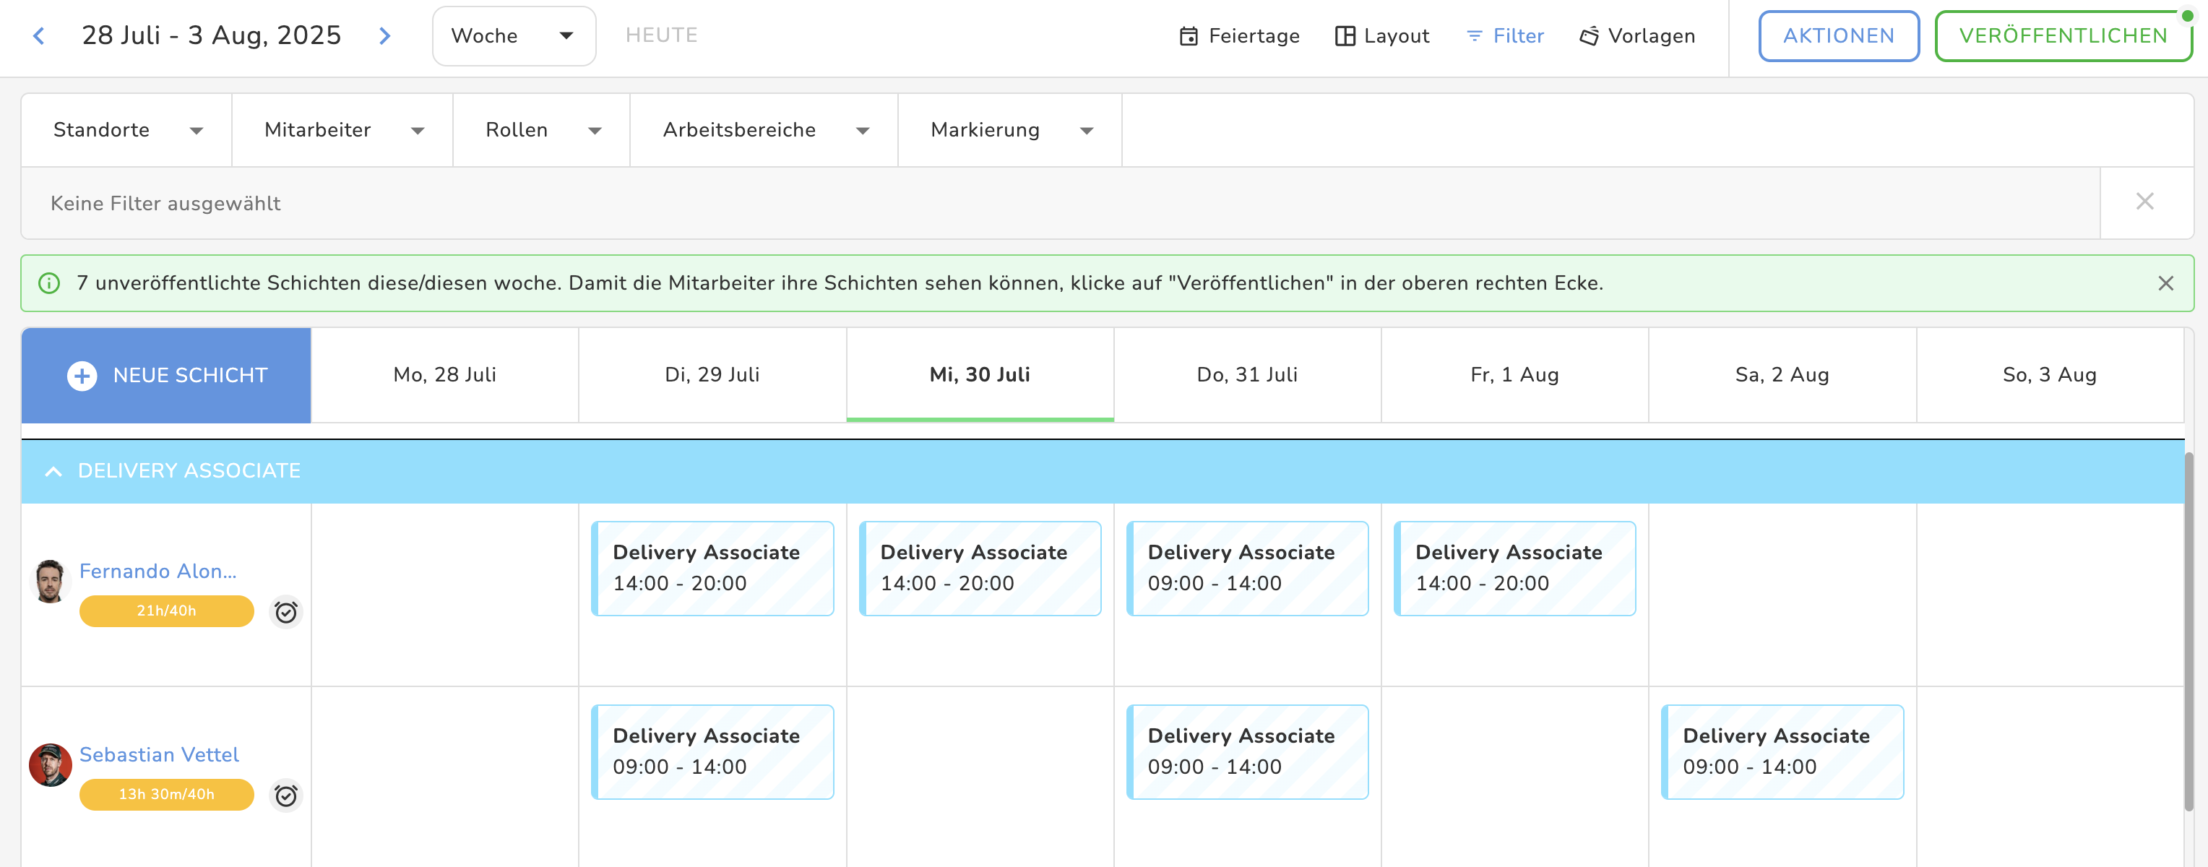Open Sebastian's Tuesday 09:00 - 14:00 shift
The width and height of the screenshot is (2208, 867).
pyautogui.click(x=712, y=751)
